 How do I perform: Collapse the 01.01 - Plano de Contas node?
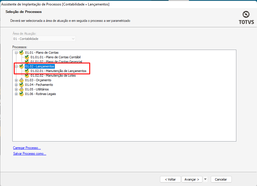pos(16,53)
